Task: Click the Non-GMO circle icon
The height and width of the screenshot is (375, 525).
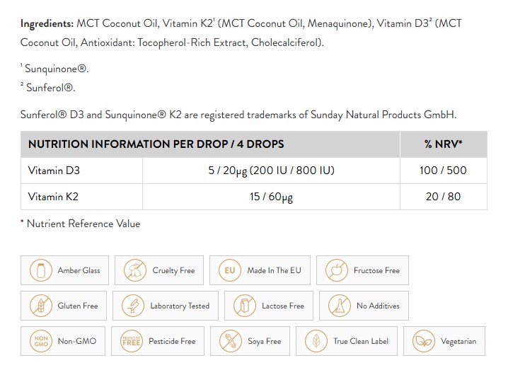Action: pos(41,341)
